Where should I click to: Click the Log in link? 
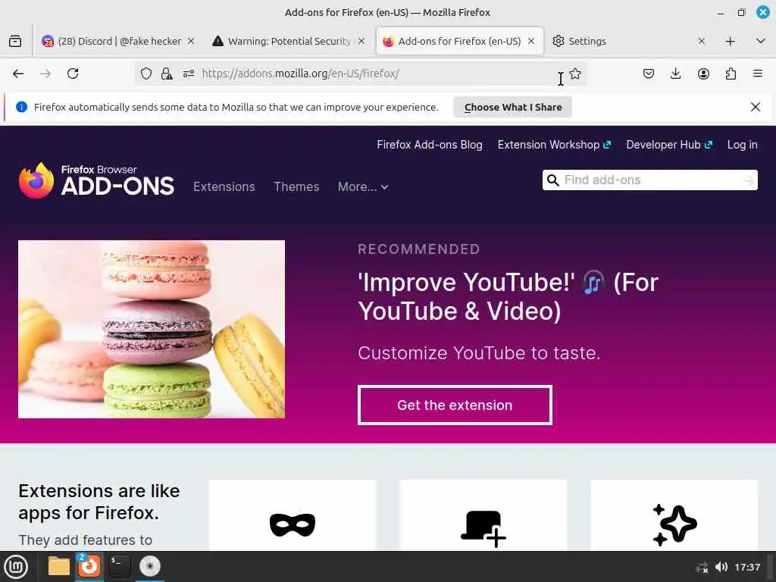pyautogui.click(x=743, y=145)
